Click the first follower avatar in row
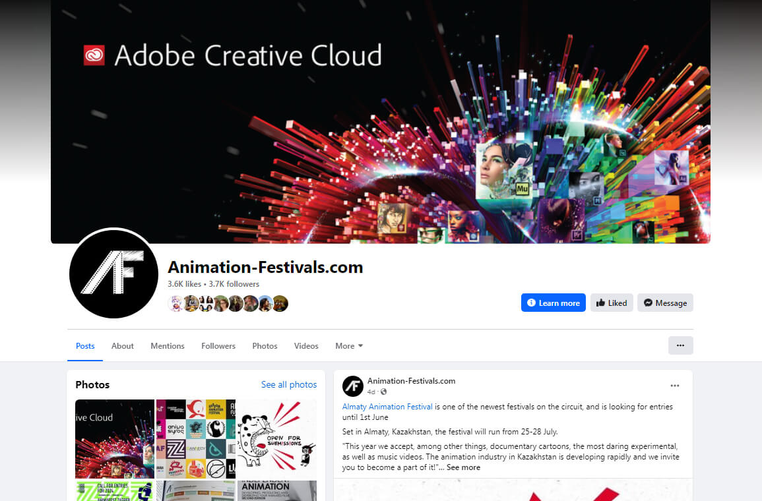This screenshot has width=762, height=501. (175, 303)
